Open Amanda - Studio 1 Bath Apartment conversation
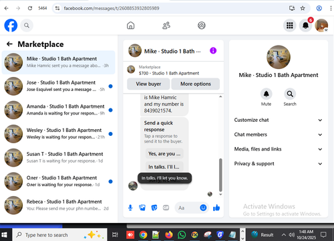 (x=58, y=110)
